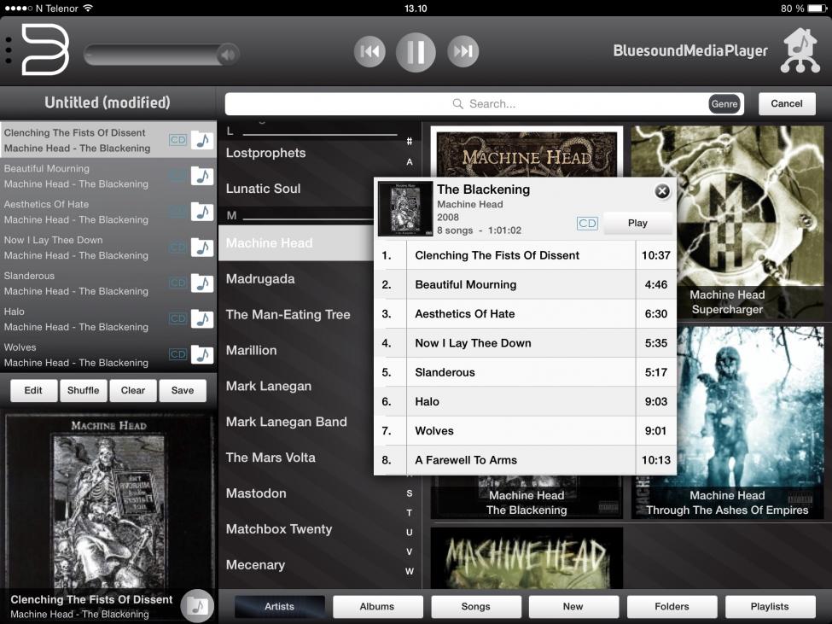
Task: Edit the play queue
Action: [33, 390]
